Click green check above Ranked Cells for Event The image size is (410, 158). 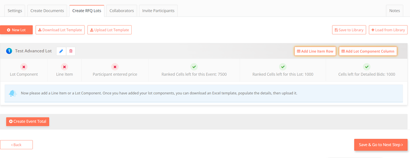point(194,67)
